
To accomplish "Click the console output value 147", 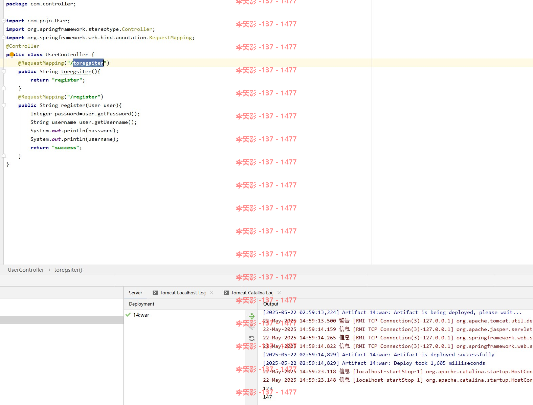I will [x=267, y=397].
